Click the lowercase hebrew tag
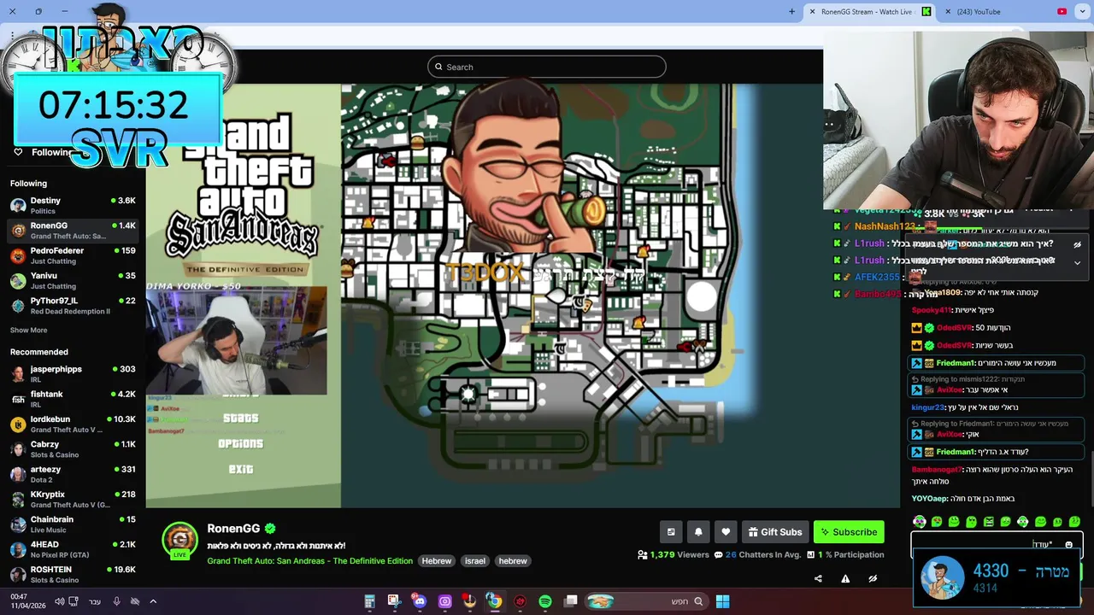Image resolution: width=1094 pixels, height=615 pixels. coord(513,561)
